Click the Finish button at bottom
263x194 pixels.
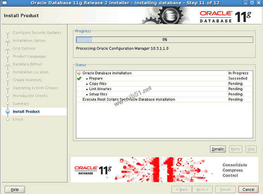225,189
